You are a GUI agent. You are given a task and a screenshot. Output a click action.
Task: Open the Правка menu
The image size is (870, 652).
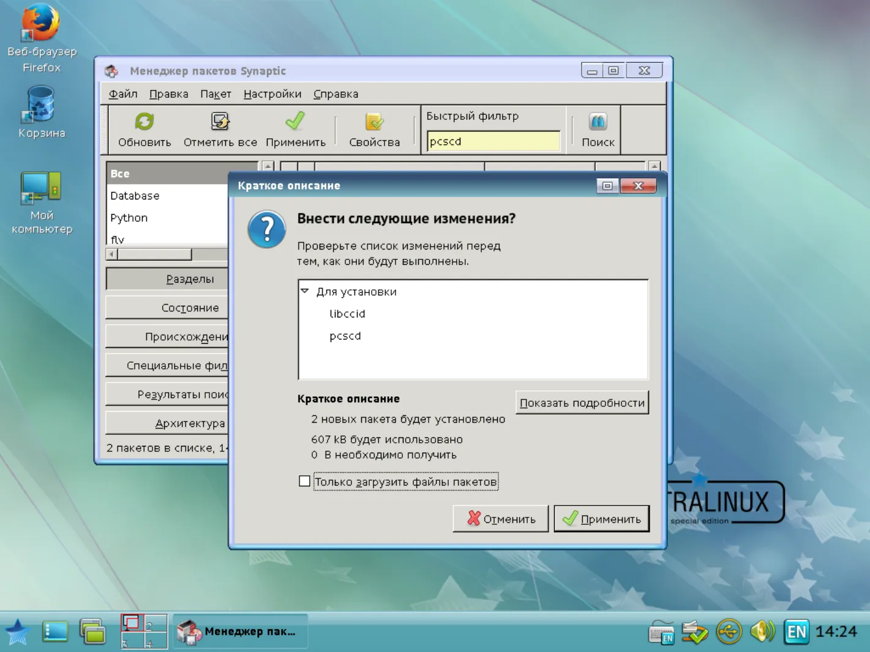169,94
